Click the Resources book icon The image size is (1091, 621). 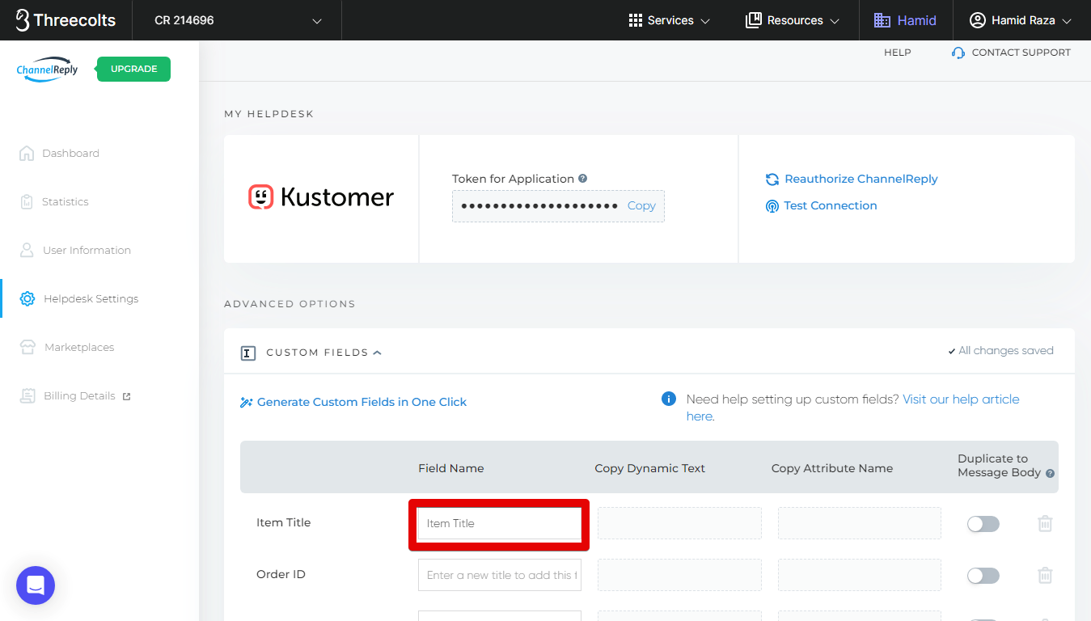click(753, 20)
